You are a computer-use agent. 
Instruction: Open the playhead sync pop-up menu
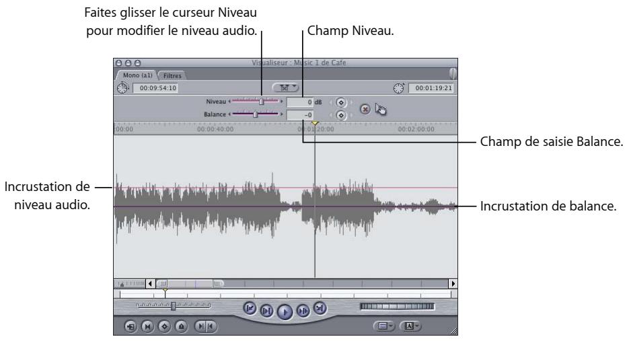click(x=285, y=87)
